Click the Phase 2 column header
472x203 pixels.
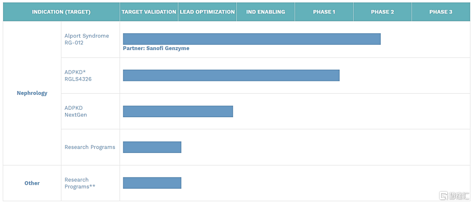pos(382,12)
